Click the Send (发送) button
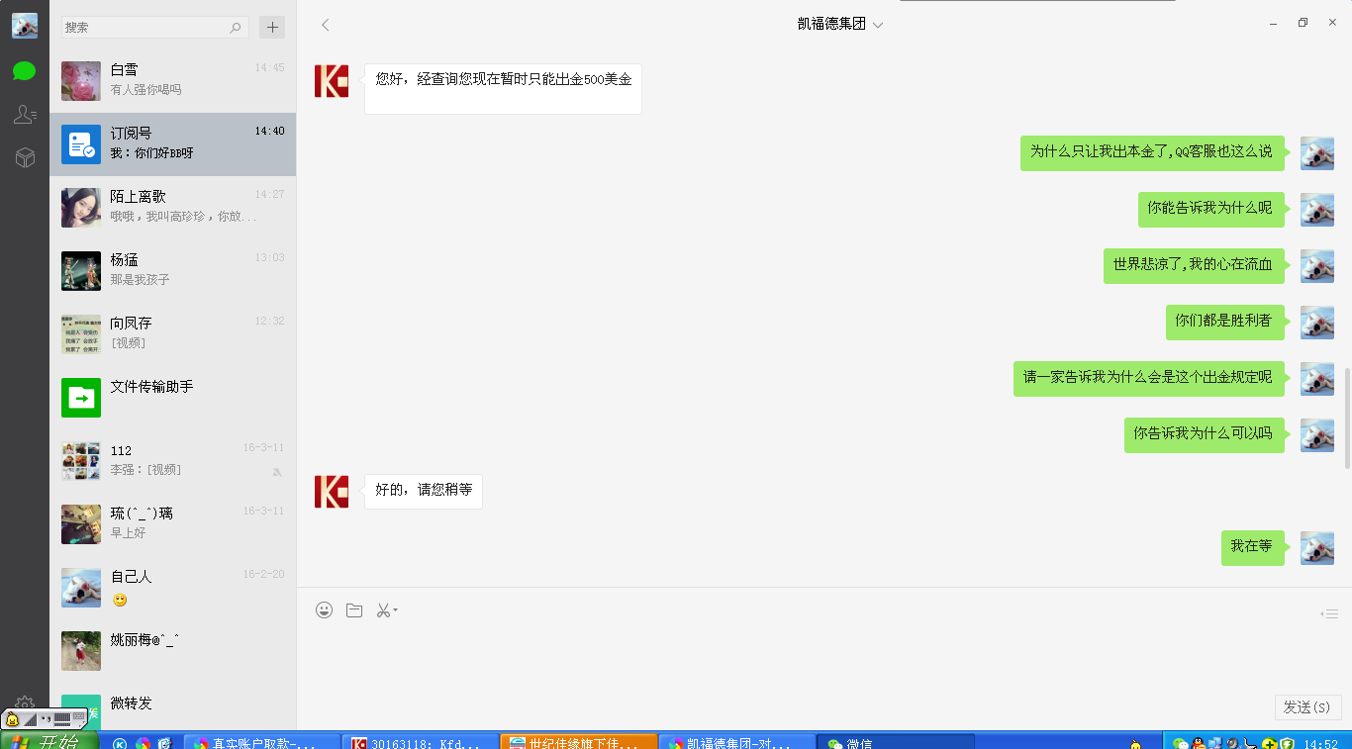Viewport: 1352px width, 749px height. coord(1307,707)
